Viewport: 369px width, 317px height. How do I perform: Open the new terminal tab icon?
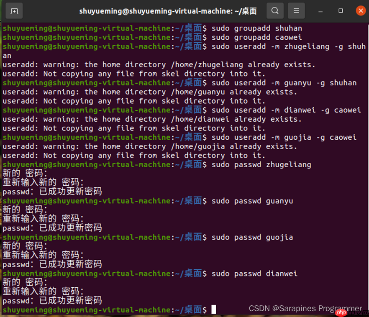(x=14, y=10)
